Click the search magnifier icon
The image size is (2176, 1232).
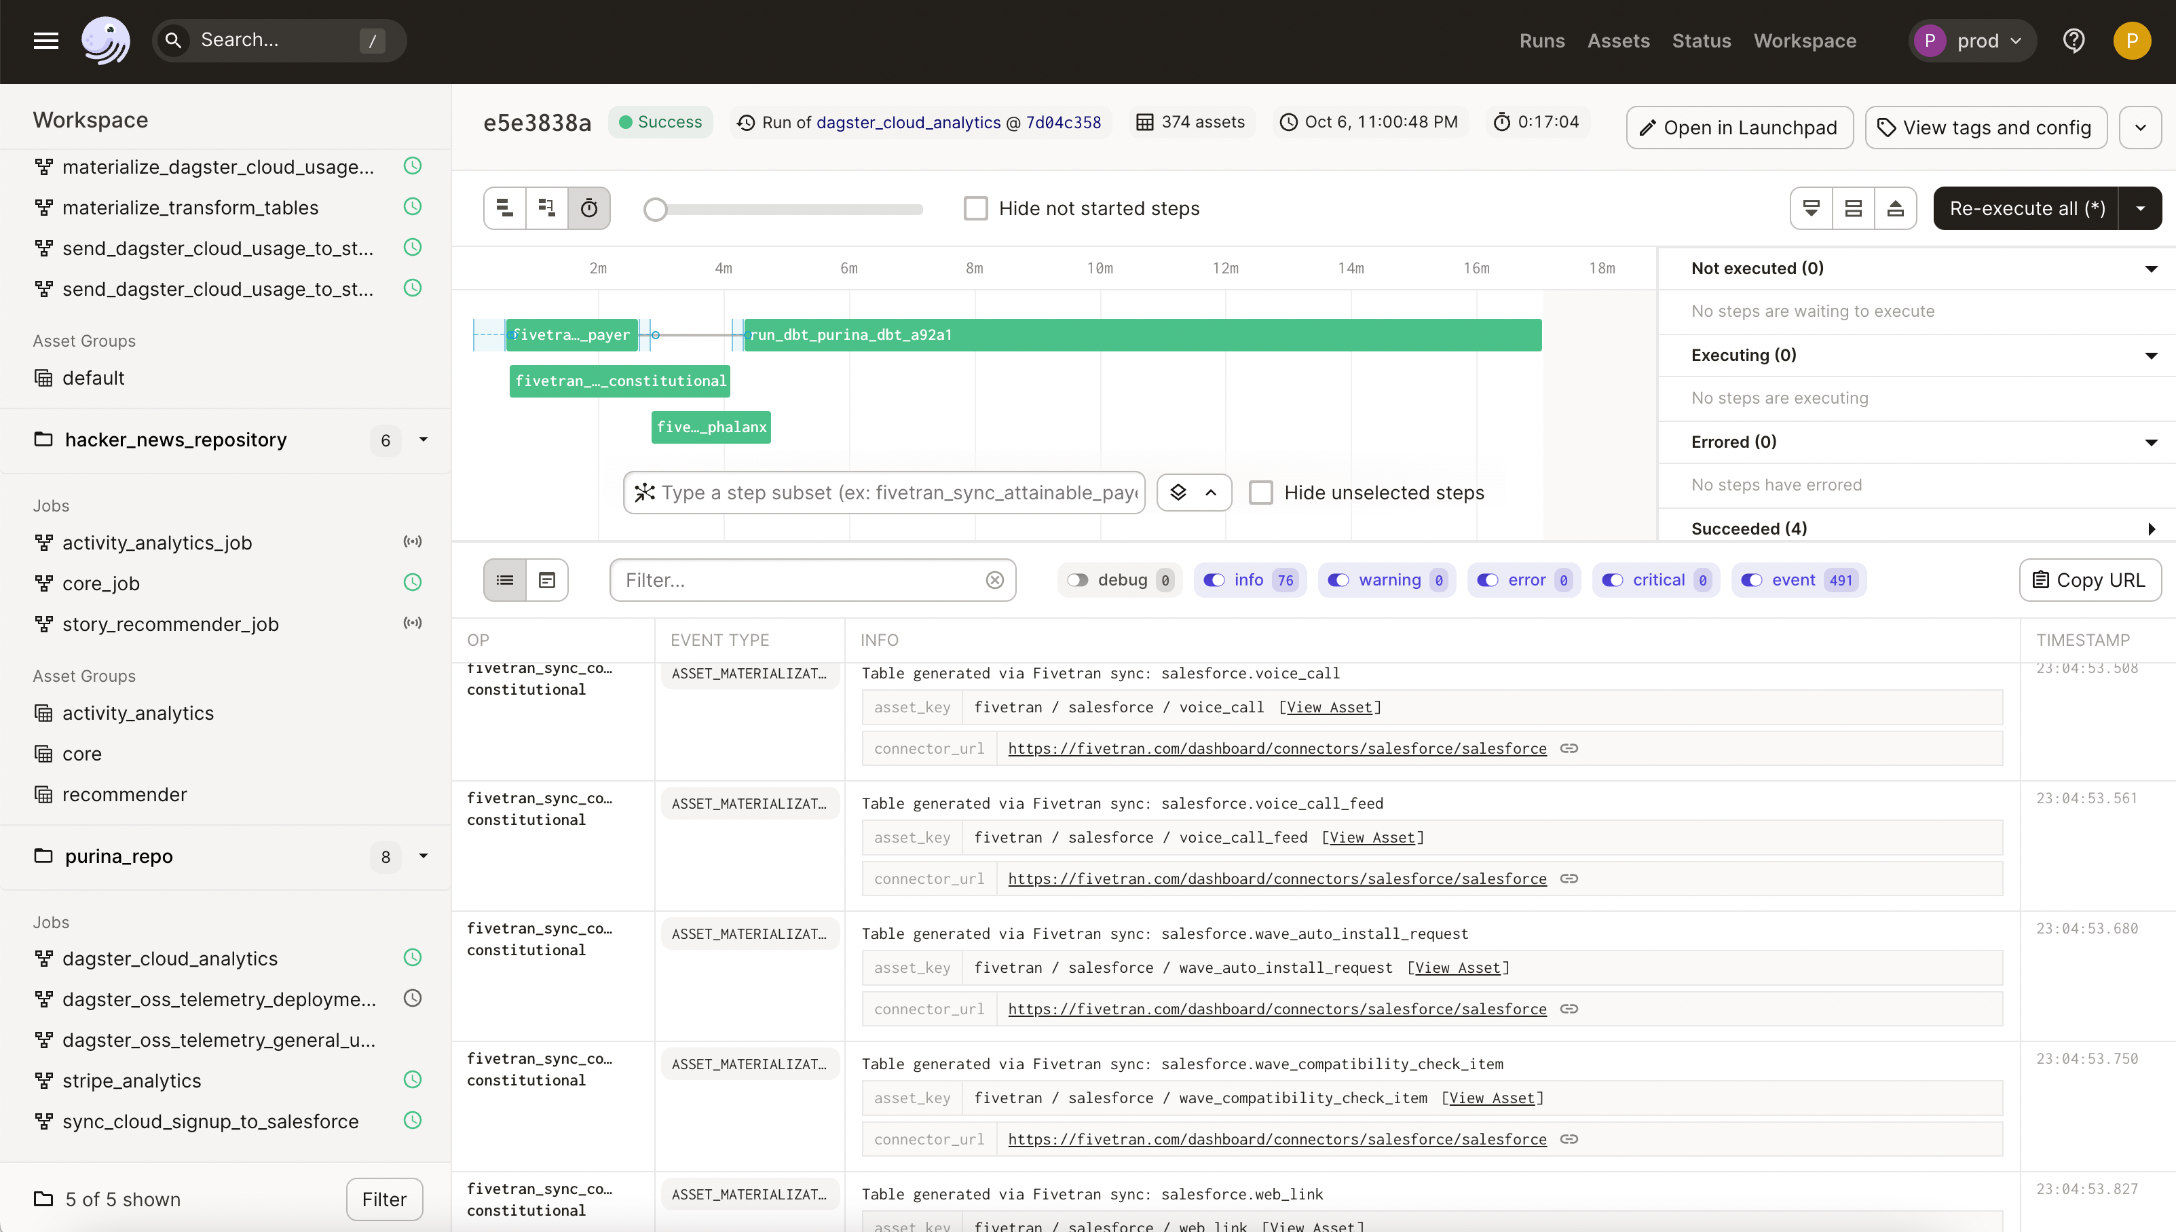tap(174, 41)
